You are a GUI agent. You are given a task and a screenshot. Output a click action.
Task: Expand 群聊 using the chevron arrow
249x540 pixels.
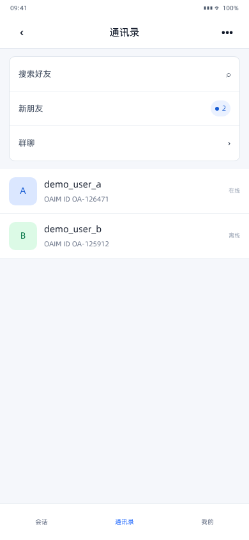click(229, 143)
